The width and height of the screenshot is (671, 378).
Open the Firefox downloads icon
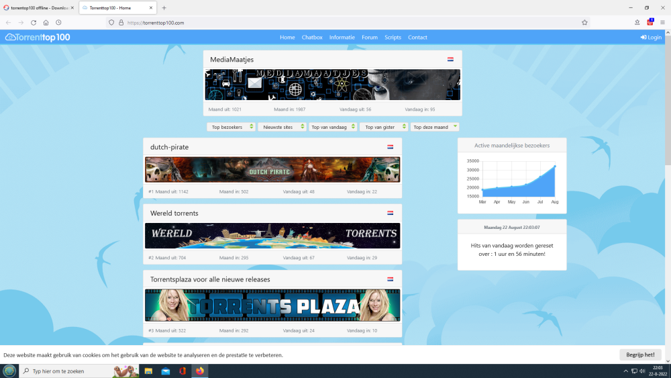(x=637, y=22)
